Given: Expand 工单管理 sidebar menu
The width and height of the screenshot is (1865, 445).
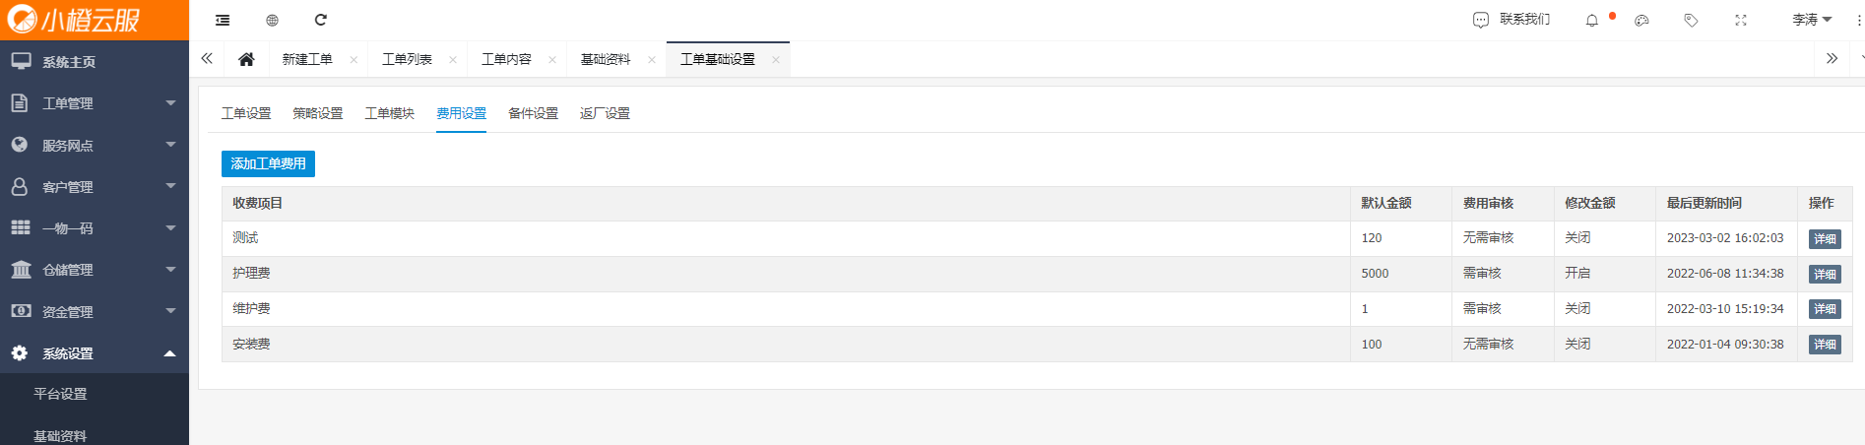Looking at the screenshot, I should [x=95, y=103].
